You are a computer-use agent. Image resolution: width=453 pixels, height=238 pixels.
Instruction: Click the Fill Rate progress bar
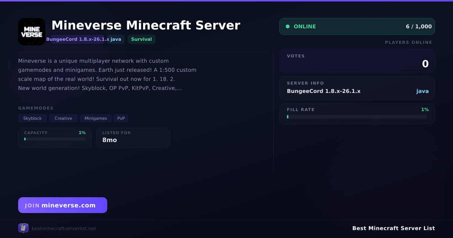357,117
